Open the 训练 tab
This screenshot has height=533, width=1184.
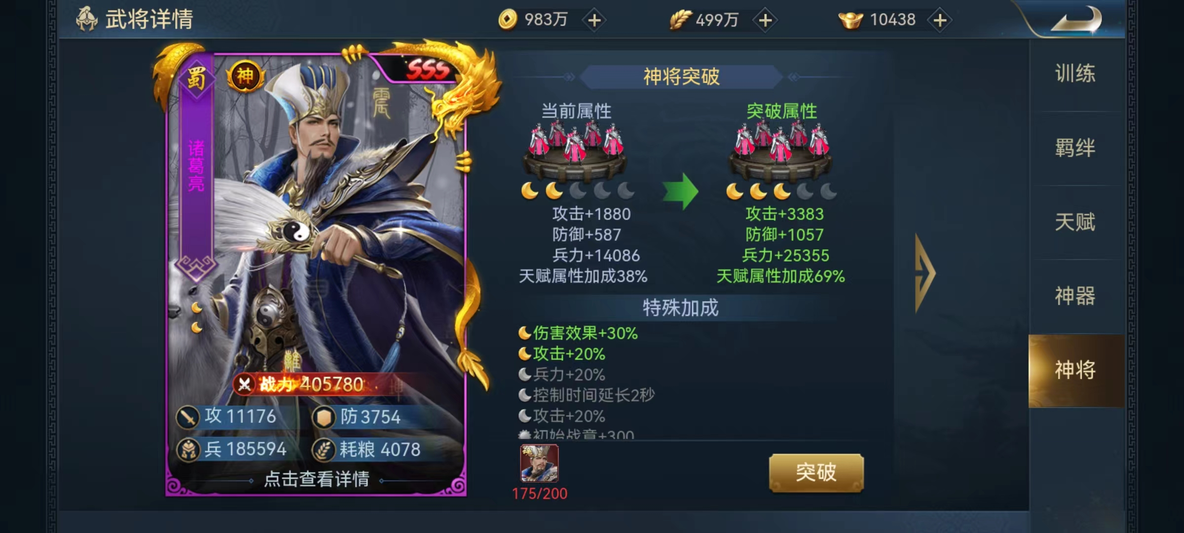tap(1075, 74)
